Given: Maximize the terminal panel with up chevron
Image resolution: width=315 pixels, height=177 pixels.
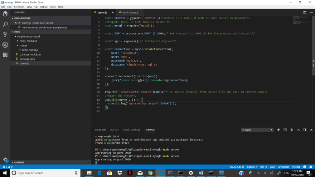Looking at the screenshot, I should click(x=298, y=130).
